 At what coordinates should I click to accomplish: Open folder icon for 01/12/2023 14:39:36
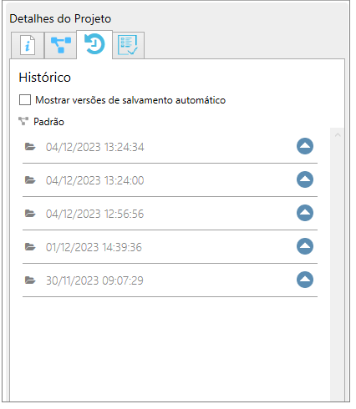coord(30,247)
